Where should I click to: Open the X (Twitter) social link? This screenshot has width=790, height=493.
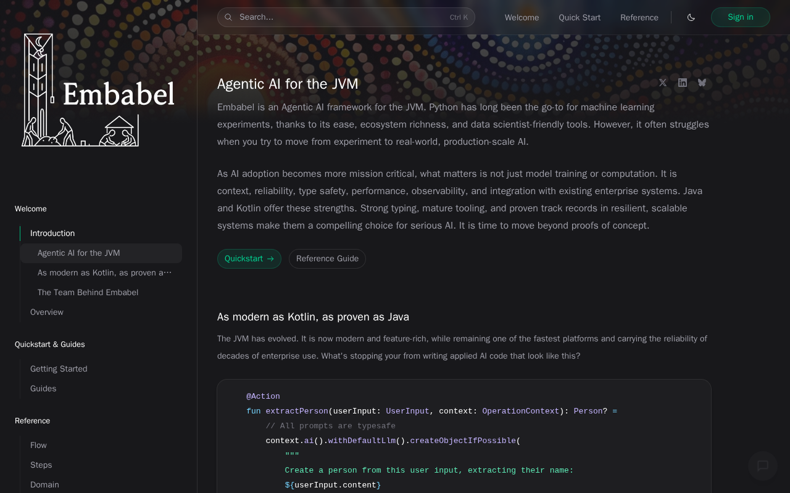click(x=663, y=83)
